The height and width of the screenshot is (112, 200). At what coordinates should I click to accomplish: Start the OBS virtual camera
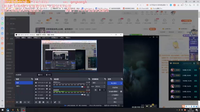113,91
